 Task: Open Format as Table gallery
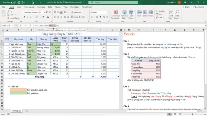(x=124, y=15)
